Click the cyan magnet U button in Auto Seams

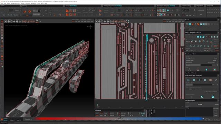point(202,97)
